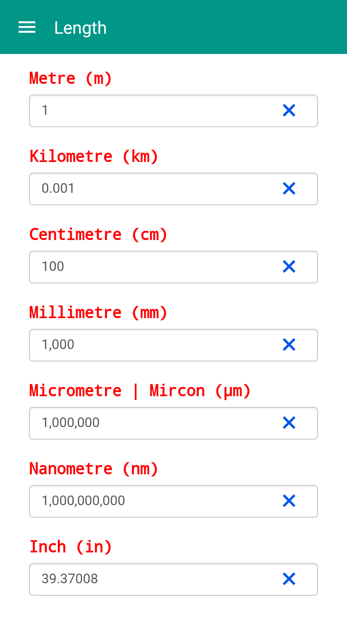Screen dimensions: 347x617
Task: Tap the Metre input showing 1
Action: pyautogui.click(x=149, y=111)
